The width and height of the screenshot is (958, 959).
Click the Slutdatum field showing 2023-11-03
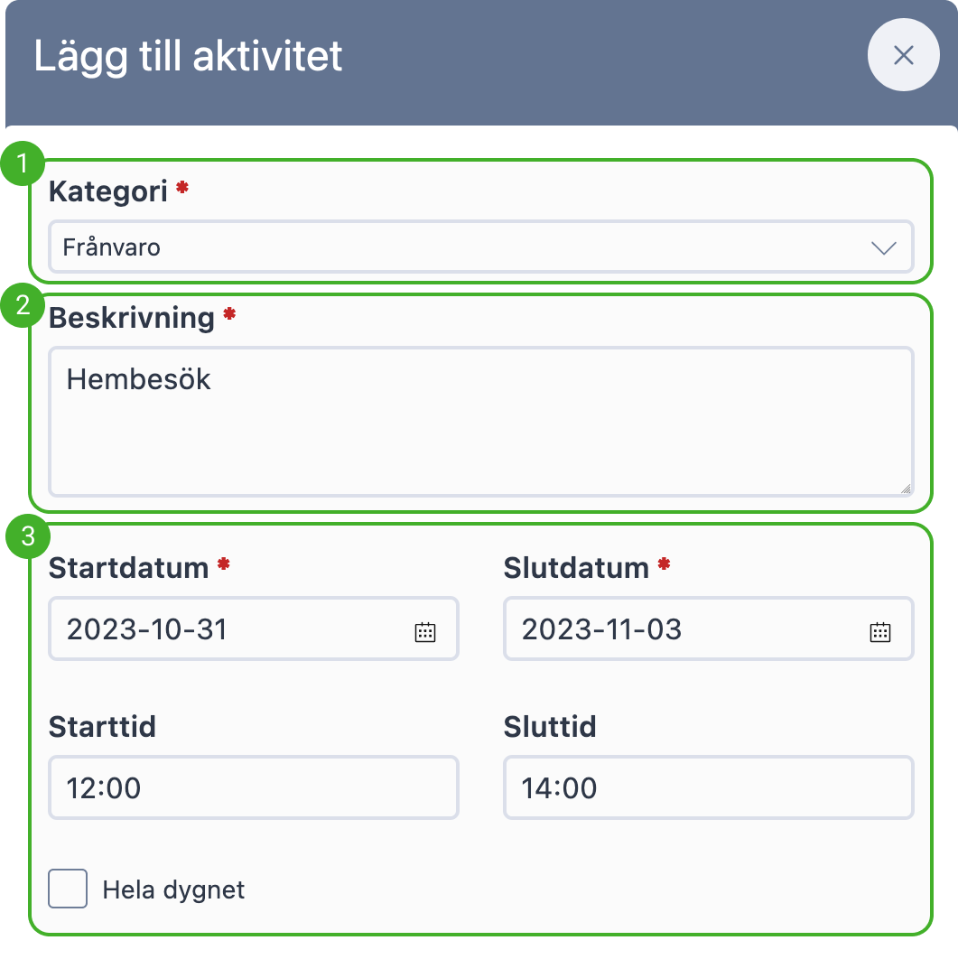click(x=709, y=628)
